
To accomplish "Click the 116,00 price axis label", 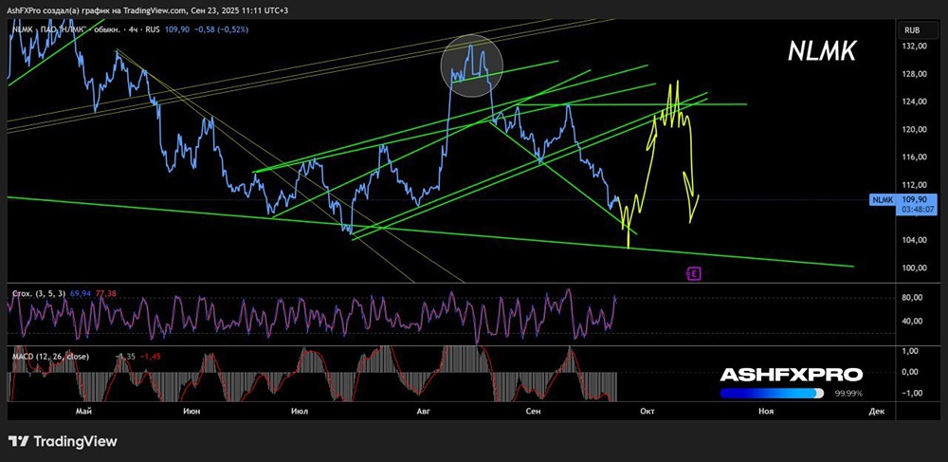I will coord(913,157).
